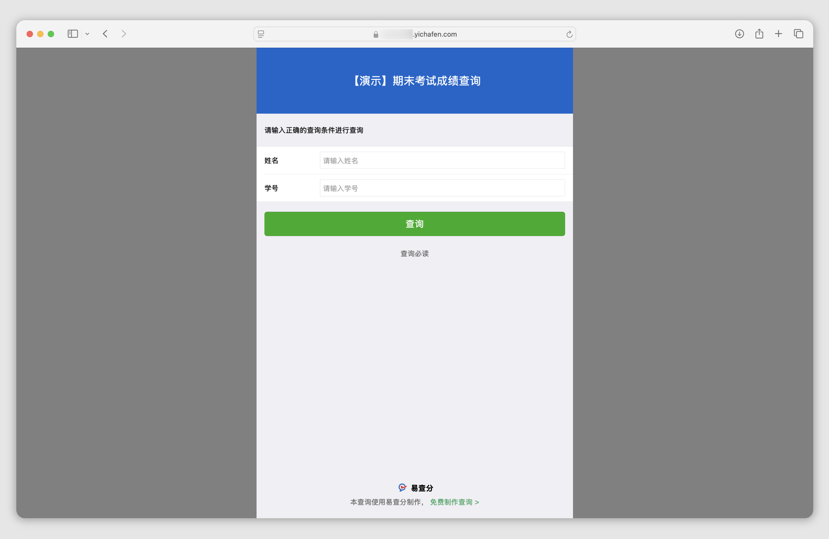Show downloads with the download icon
Viewport: 829px width, 539px height.
coord(739,34)
